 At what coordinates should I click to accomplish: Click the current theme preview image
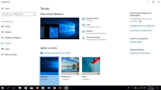[60, 28]
